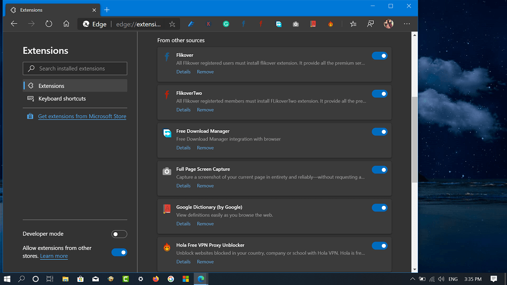Click the blue feather extension toolbar icon
The width and height of the screenshot is (507, 285).
click(191, 24)
